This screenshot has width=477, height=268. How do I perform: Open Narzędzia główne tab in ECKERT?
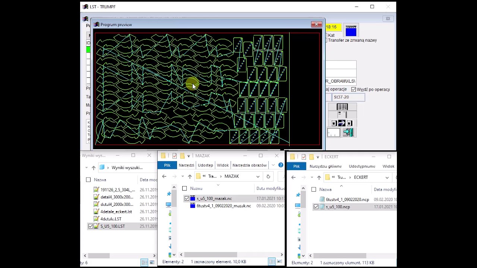tap(326, 166)
